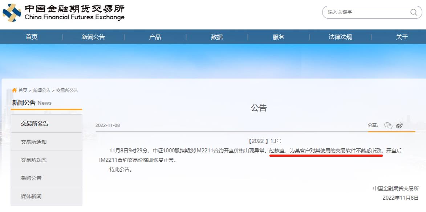The height and width of the screenshot is (212, 426).
Task: Click the orange home icon in breadcrumb
Action: (x=15, y=90)
